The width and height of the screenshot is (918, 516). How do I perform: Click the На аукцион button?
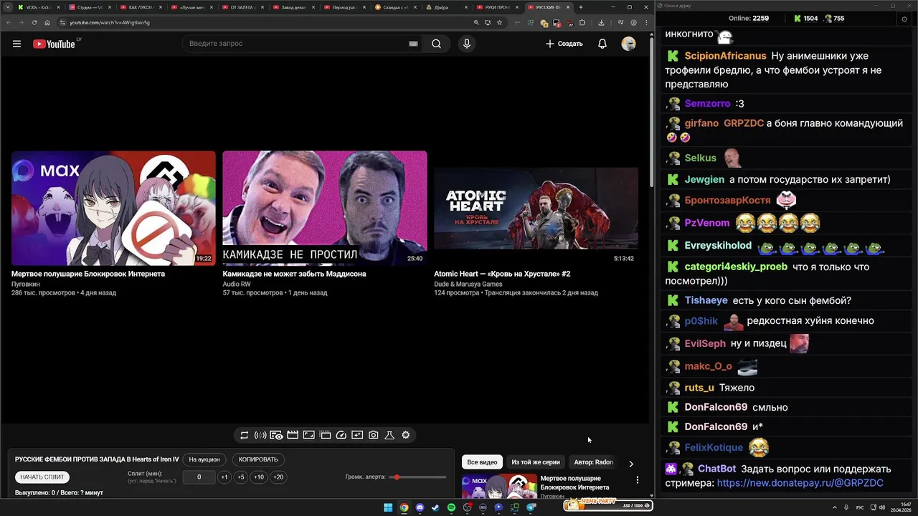click(204, 459)
